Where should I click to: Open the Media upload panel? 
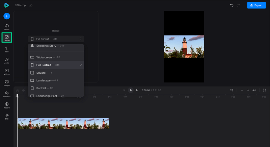coord(7,27)
